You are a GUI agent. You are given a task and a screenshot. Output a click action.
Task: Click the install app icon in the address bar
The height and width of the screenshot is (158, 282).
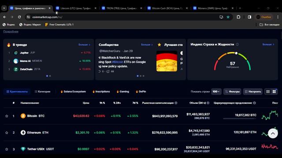(x=221, y=17)
